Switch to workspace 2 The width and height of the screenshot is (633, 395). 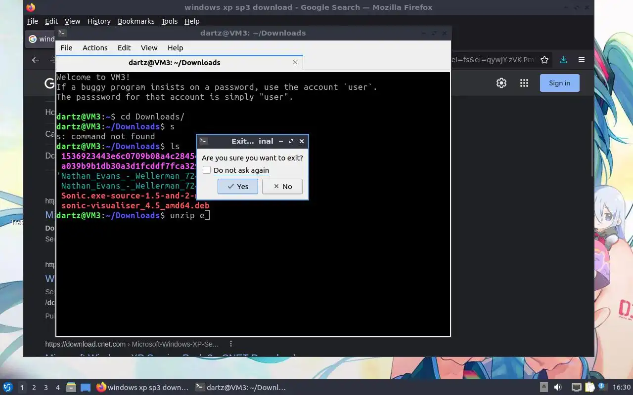pos(34,388)
